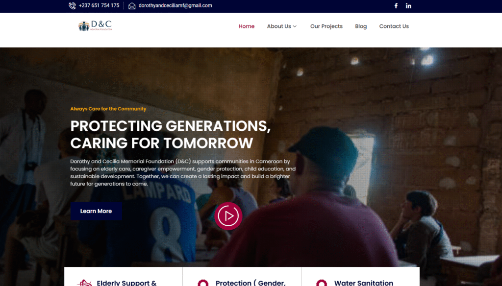The height and width of the screenshot is (286, 502).
Task: Click the D&C Memorial Foundation logo
Action: [95, 26]
